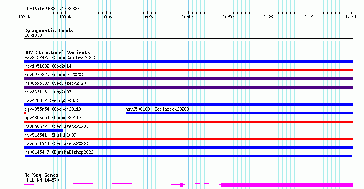Screen dimensions: 364x189
Task: Open nsv518641 (Shaikh2009) variant label
Action: pos(52,135)
